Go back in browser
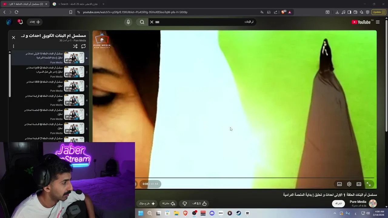 [4, 12]
